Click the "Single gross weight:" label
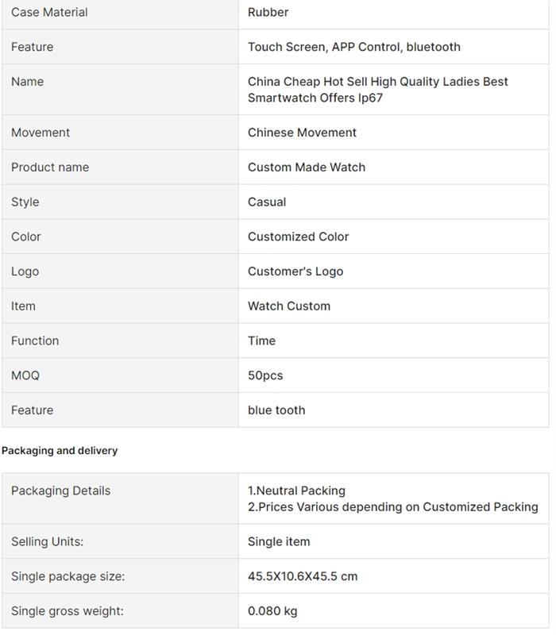The height and width of the screenshot is (635, 556). (x=68, y=611)
